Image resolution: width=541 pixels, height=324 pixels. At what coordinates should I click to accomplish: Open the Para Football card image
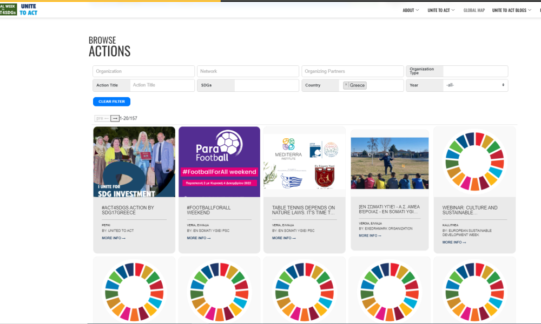(x=220, y=162)
